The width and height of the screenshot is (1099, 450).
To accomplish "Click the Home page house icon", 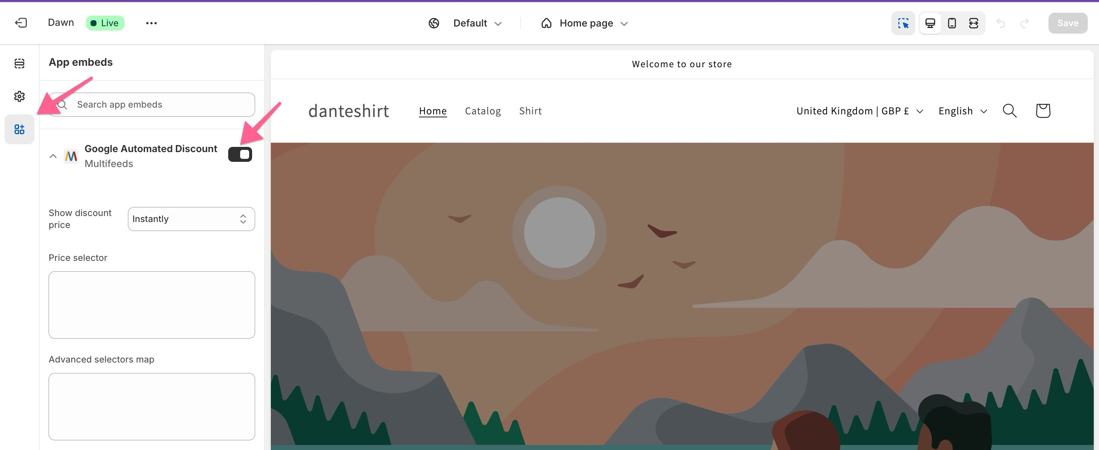I will [547, 23].
